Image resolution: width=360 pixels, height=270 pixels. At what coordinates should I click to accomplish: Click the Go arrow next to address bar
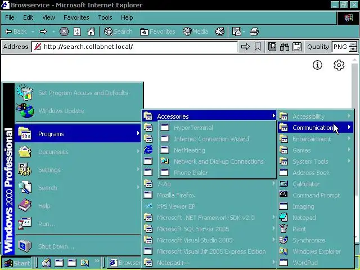click(245, 47)
